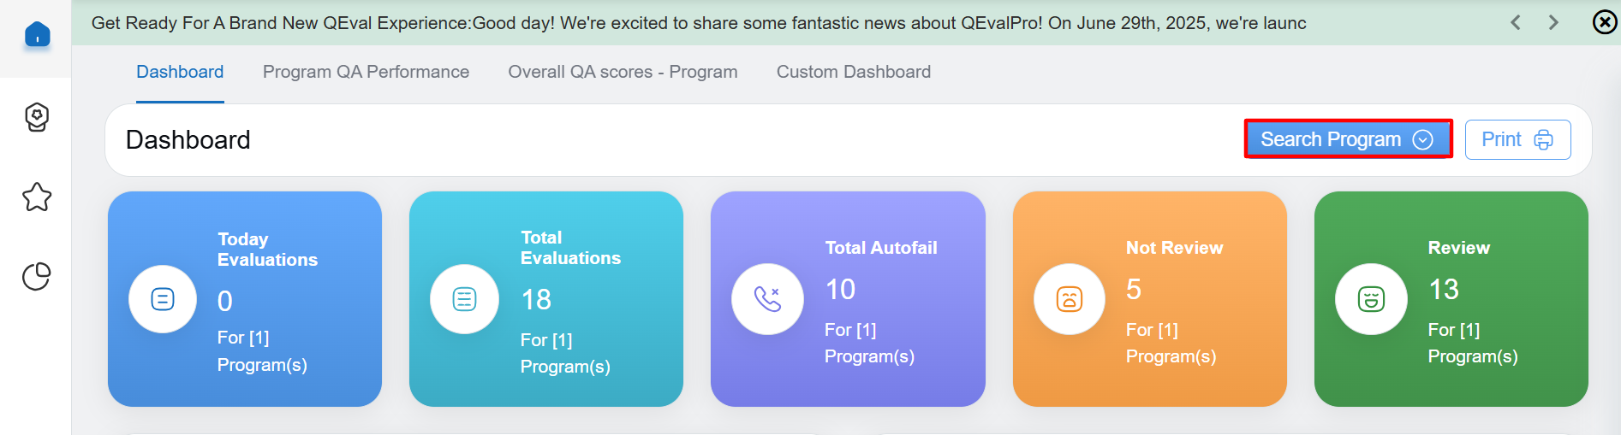Switch to the Custom Dashboard tab
Image resolution: width=1621 pixels, height=435 pixels.
point(854,72)
